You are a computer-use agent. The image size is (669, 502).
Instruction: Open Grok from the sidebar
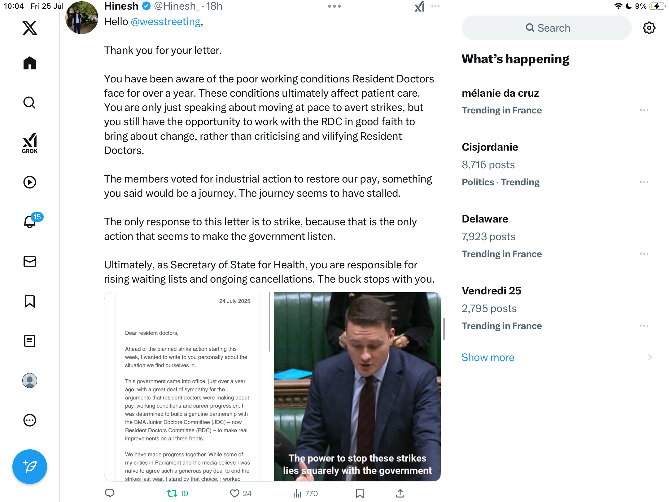[30, 143]
